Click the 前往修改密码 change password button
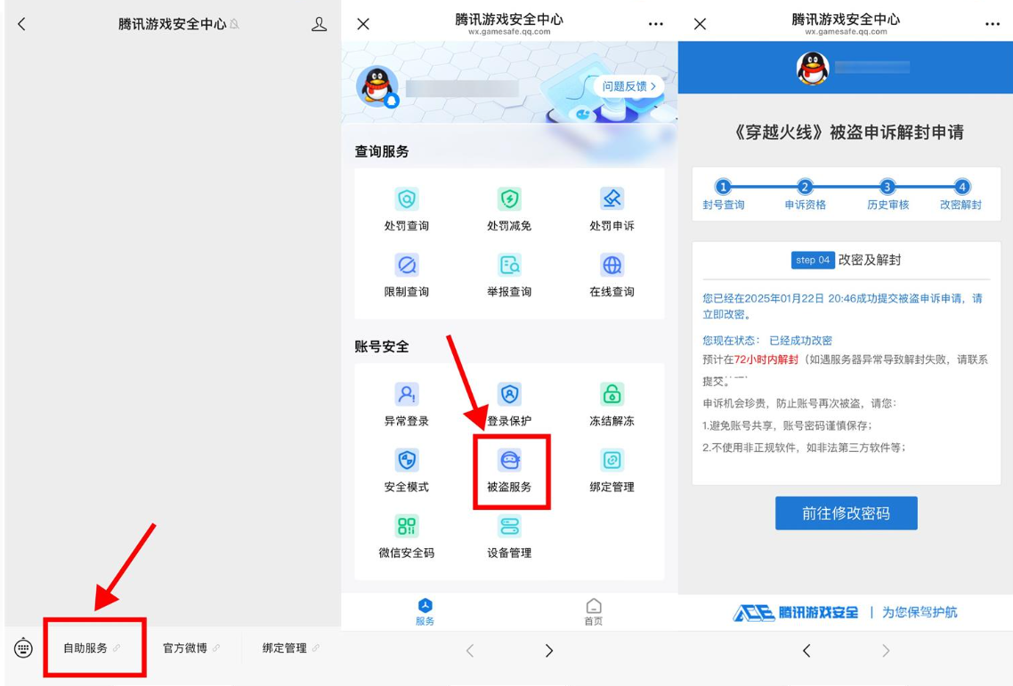Screen dimensions: 1013x686 tap(845, 512)
